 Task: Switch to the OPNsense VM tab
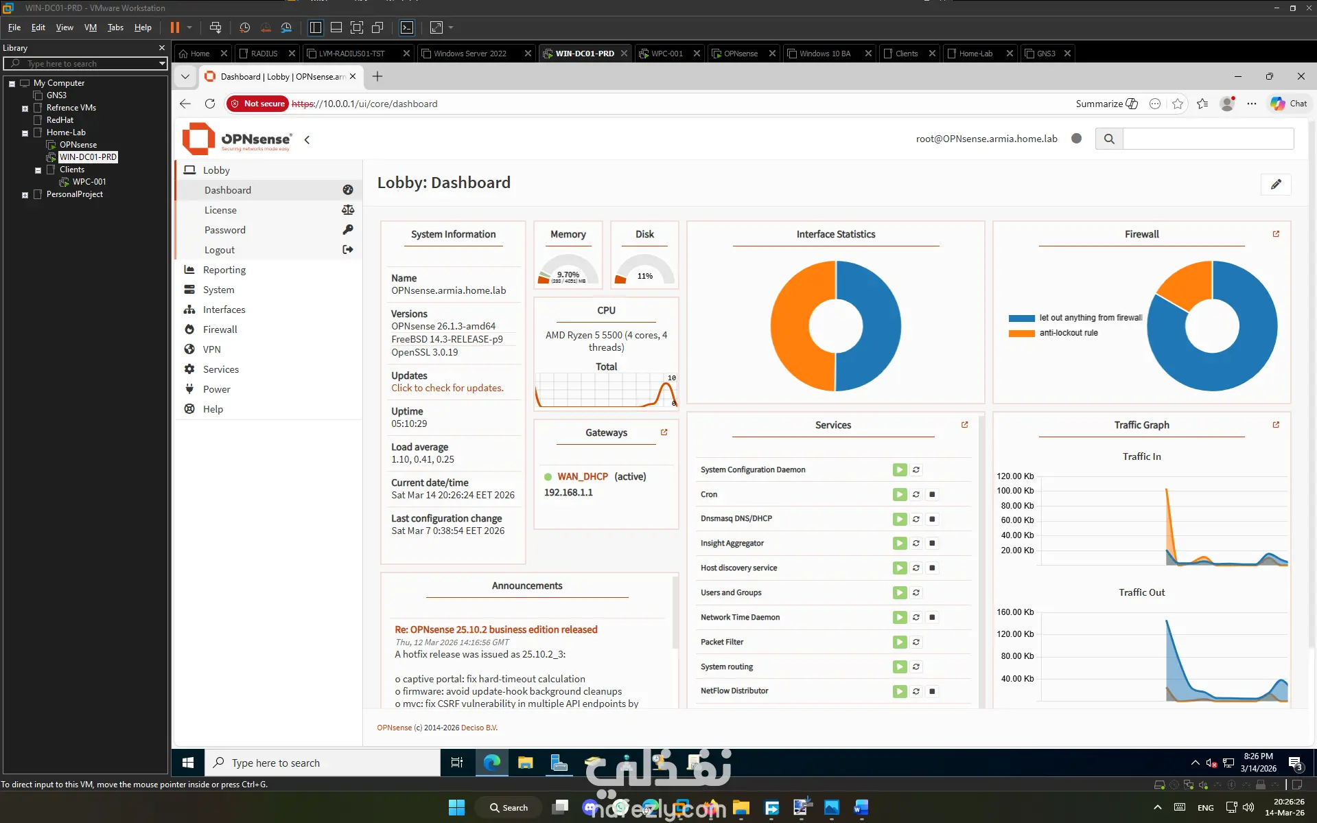click(741, 54)
